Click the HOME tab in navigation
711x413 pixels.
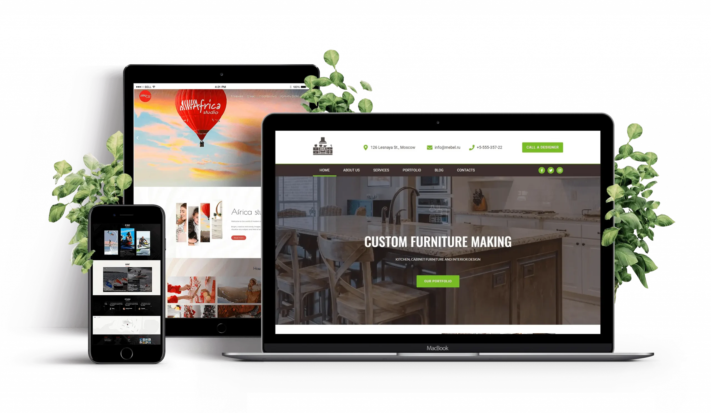325,170
